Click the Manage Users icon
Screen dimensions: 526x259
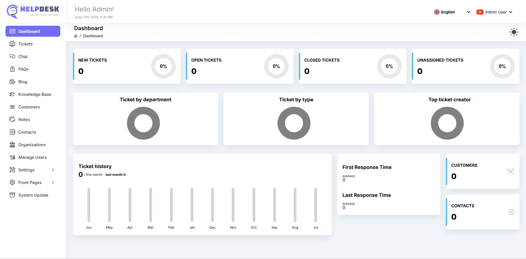12,157
